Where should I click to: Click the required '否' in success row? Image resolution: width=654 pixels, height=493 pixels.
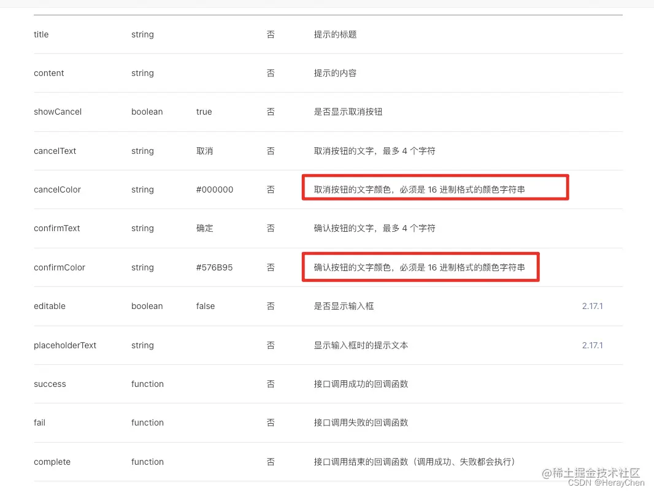(x=271, y=384)
